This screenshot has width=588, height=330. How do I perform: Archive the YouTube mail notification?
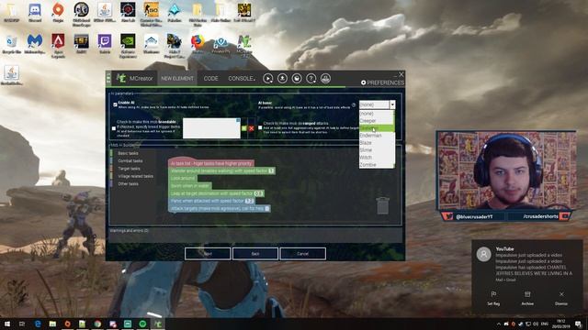[x=527, y=299]
